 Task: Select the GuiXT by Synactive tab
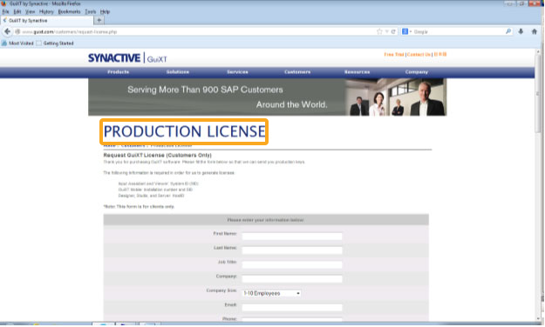click(47, 21)
